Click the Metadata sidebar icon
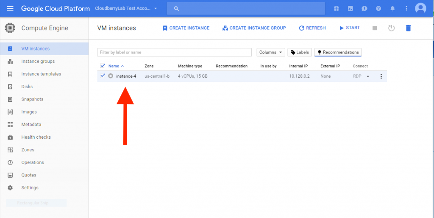434x218 pixels. [10, 124]
